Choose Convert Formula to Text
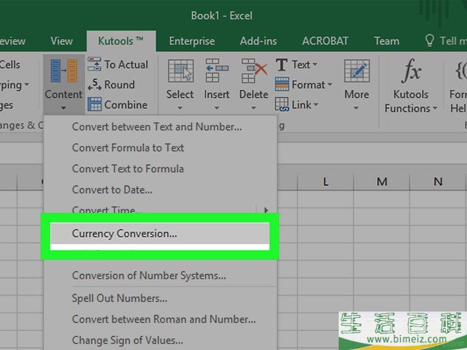467x350 pixels. point(160,147)
